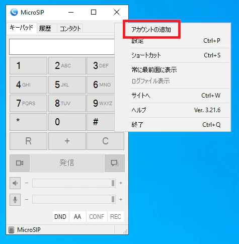Open 設定 from the menu
The height and width of the screenshot is (244, 239).
[x=172, y=41]
